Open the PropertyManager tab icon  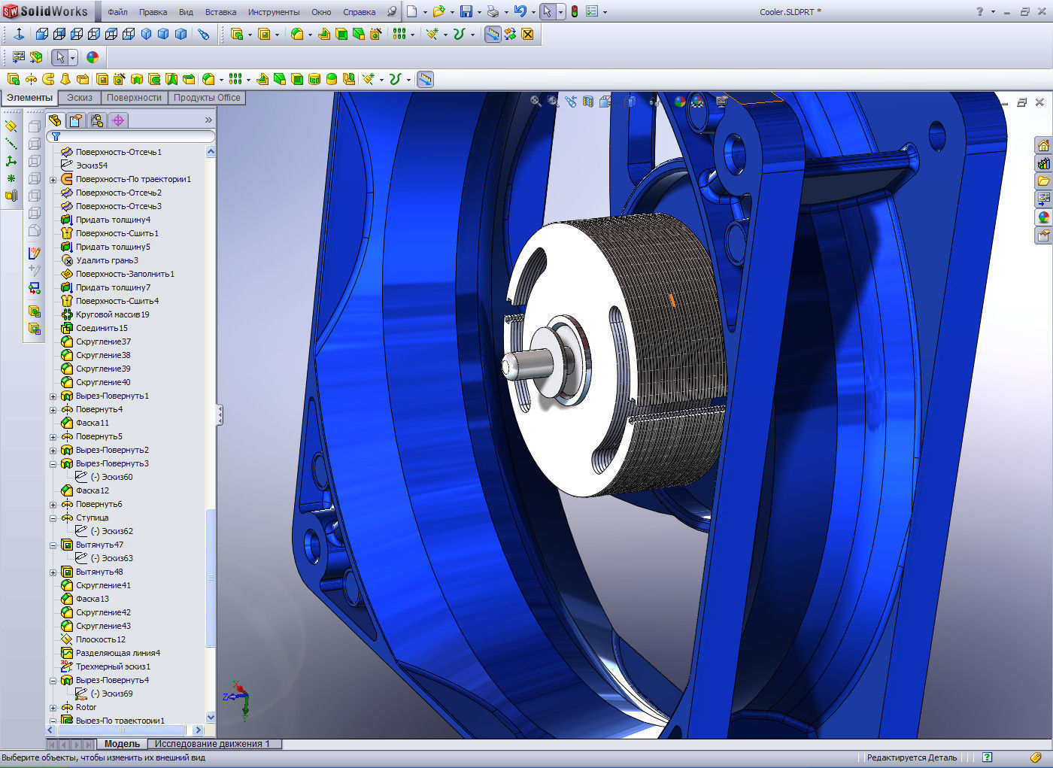75,120
